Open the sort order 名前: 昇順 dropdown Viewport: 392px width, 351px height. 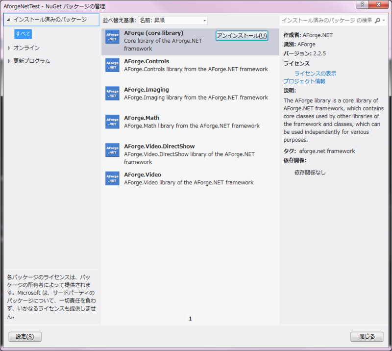click(x=173, y=20)
